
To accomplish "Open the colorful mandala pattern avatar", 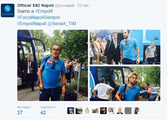I will tap(128, 111).
